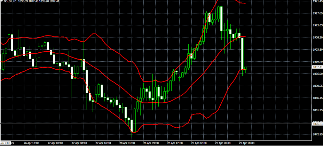
Task: Click the 1903.80 price axis label
Action: coord(318,50)
